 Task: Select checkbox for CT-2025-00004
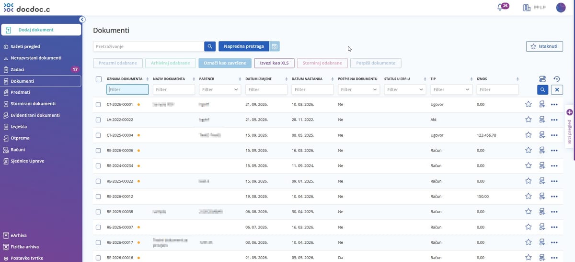[98, 135]
